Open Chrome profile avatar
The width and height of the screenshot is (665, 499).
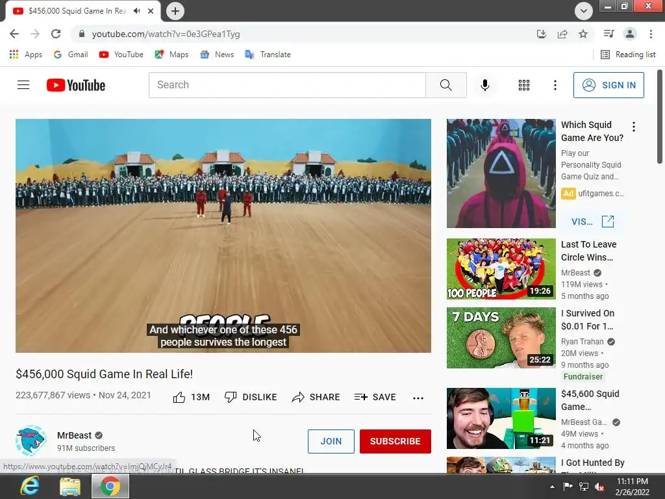click(x=630, y=34)
